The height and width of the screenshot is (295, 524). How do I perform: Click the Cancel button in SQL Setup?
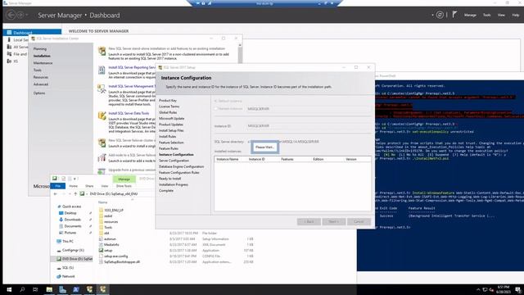pyautogui.click(x=359, y=222)
